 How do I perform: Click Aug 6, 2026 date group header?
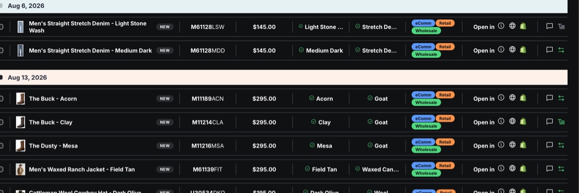pos(284,6)
